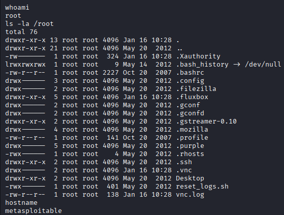Click the metasploitable hostname output
The image size is (284, 215).
(x=34, y=211)
